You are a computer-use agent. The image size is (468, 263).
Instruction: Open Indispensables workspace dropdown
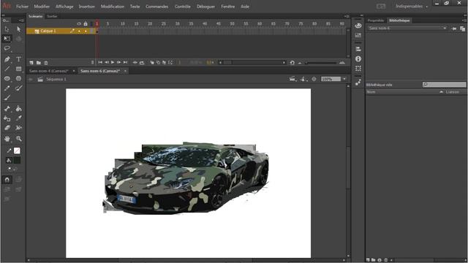coord(411,7)
